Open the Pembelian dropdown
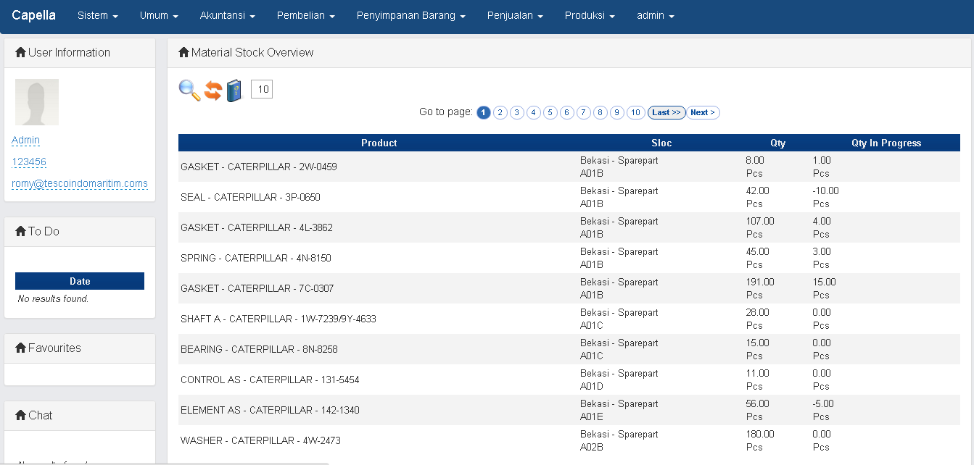Screen dimensions: 974x465 click(x=305, y=15)
